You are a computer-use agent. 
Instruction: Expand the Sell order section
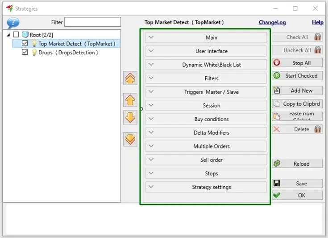pyautogui.click(x=206, y=160)
